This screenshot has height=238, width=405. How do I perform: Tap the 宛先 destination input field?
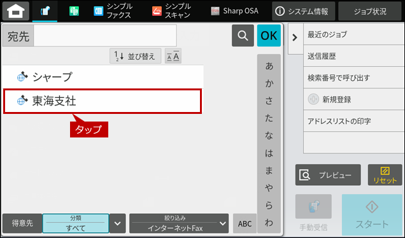pyautogui.click(x=105, y=36)
